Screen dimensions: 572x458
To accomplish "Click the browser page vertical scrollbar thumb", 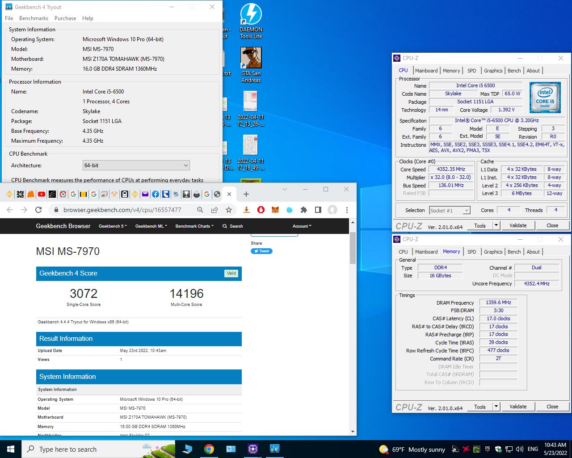I will 353,248.
